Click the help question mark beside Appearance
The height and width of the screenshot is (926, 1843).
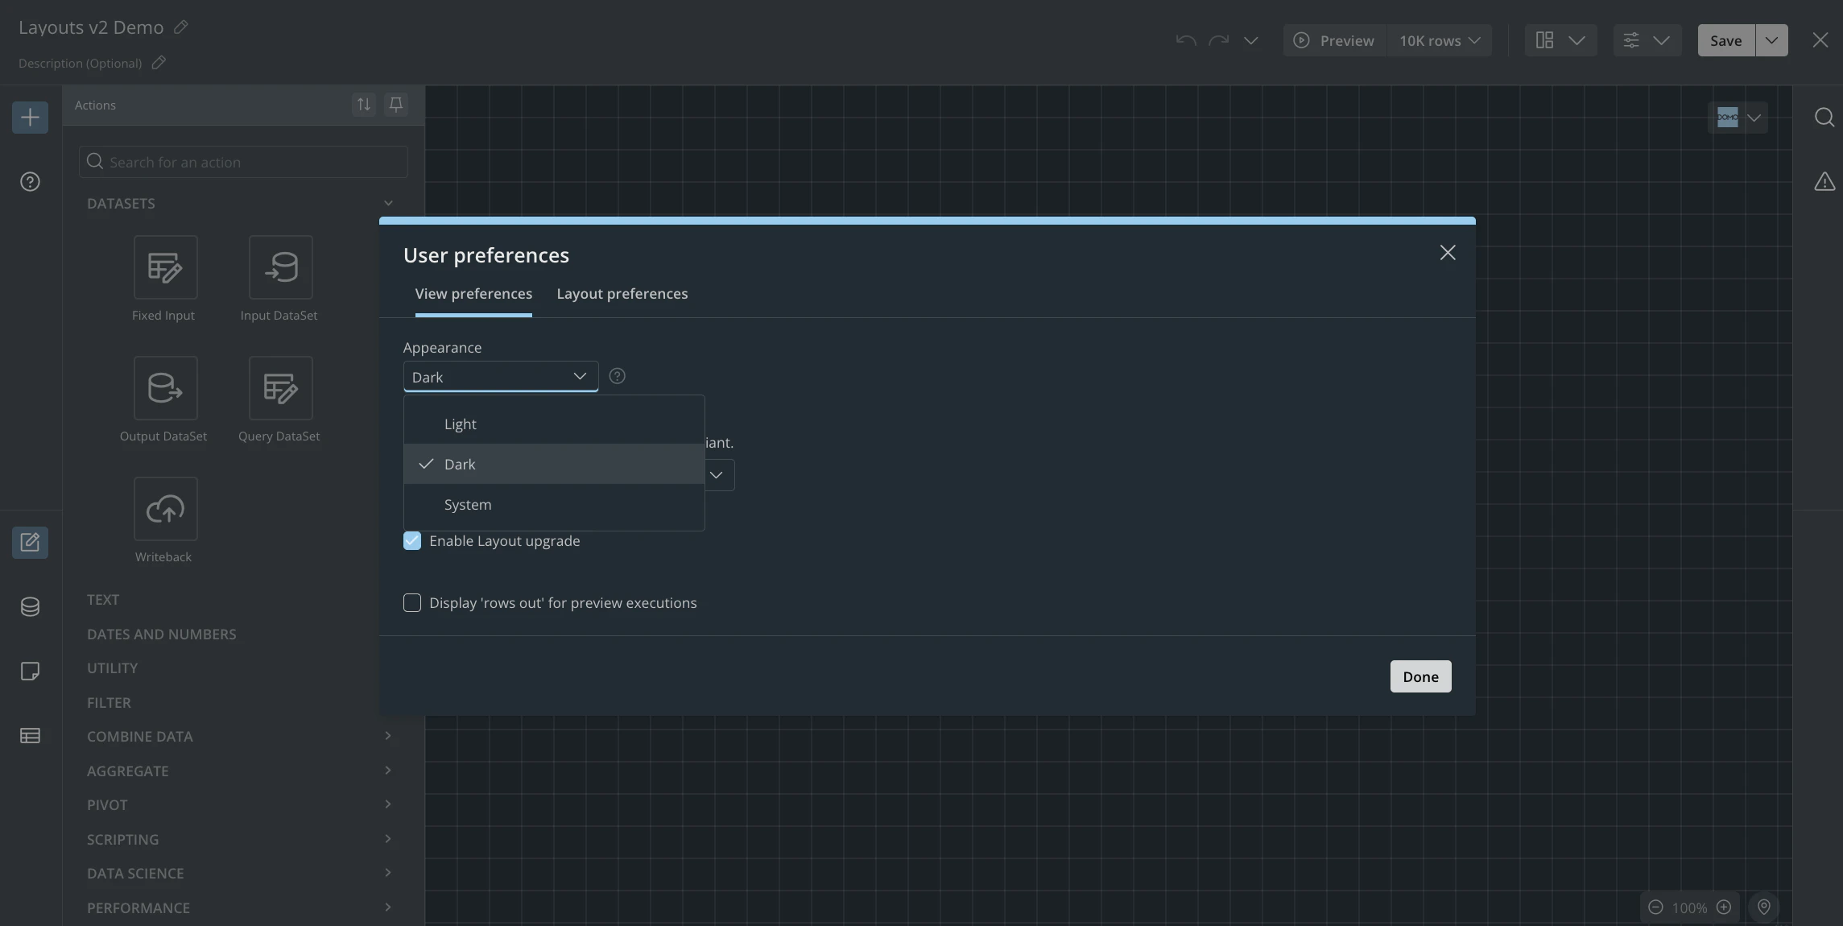tap(617, 376)
